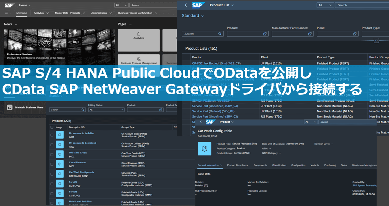The image size is (389, 206).
Task: Switch to the My Home tab
Action: (x=22, y=13)
